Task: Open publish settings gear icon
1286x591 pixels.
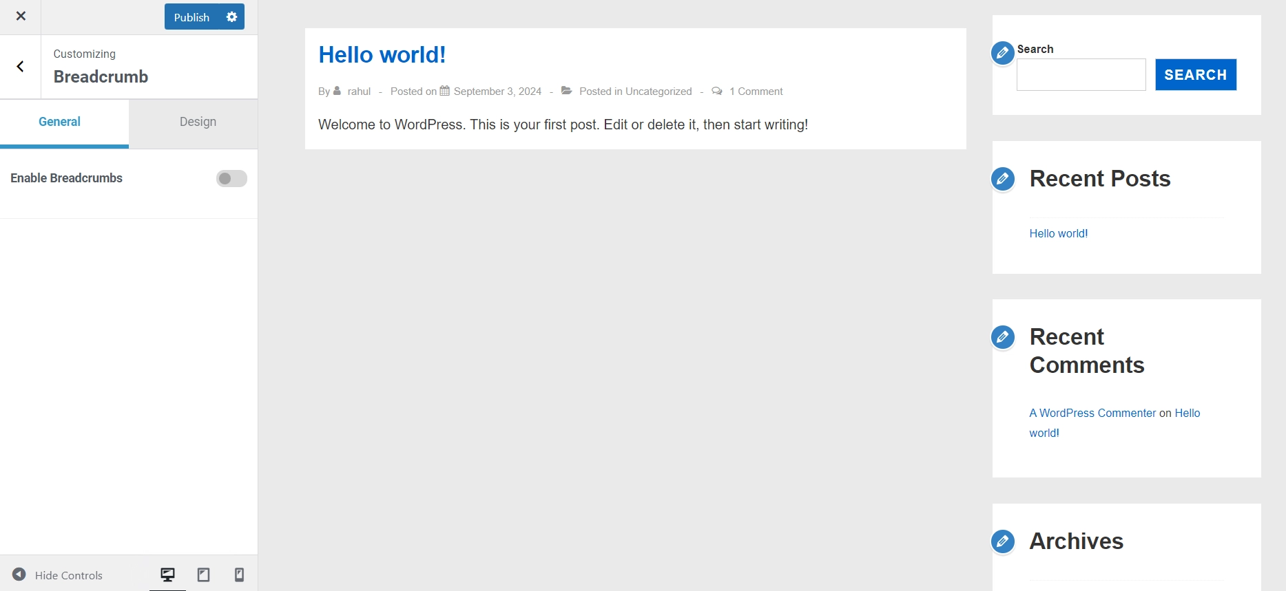Action: click(232, 17)
